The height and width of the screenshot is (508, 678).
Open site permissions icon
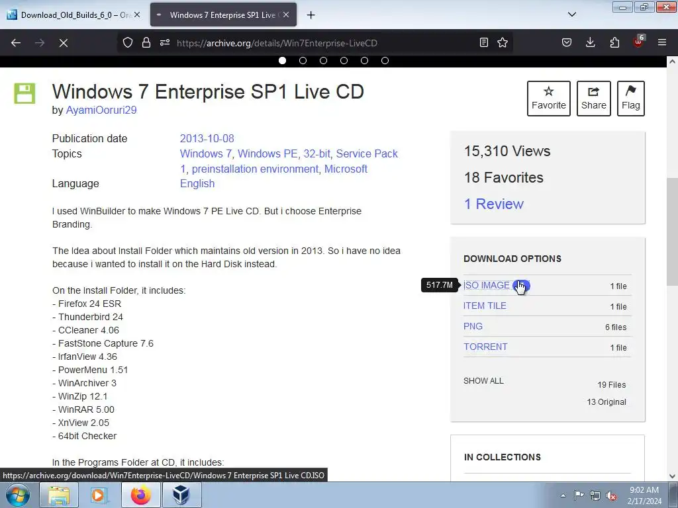pyautogui.click(x=165, y=43)
